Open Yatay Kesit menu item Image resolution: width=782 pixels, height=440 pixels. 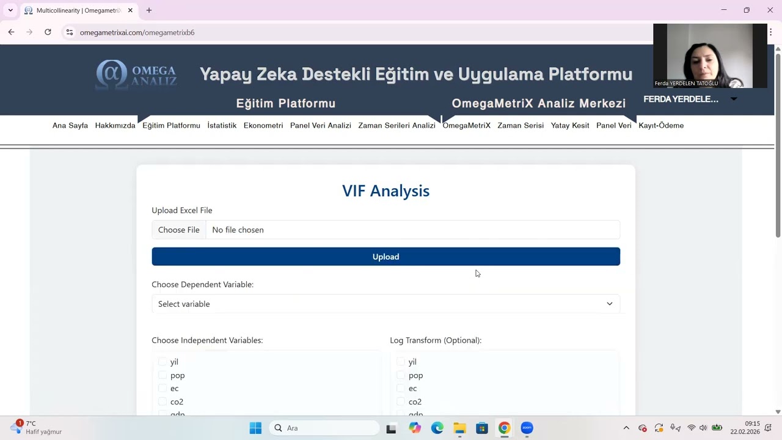570,125
